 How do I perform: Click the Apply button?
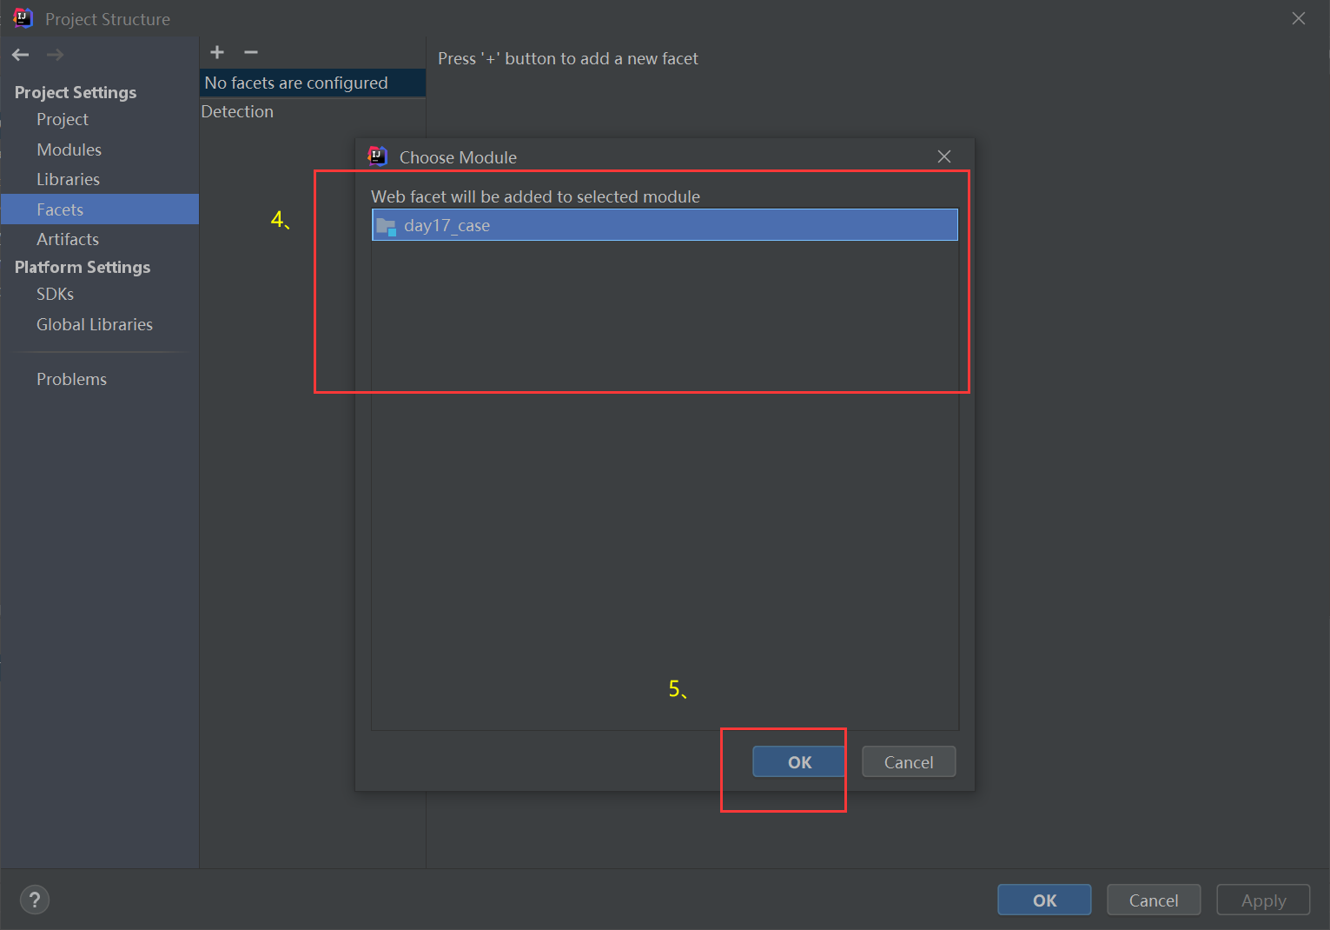1263,900
